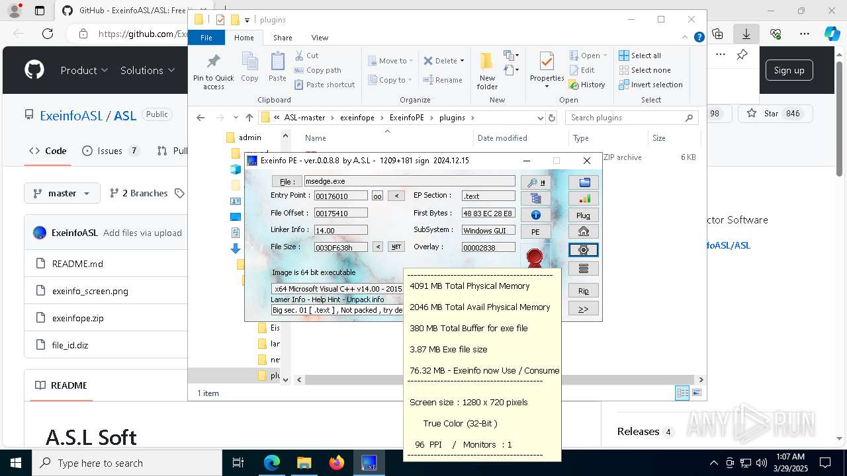
Task: Open the Open dropdown in Explorer ribbon
Action: coord(588,56)
